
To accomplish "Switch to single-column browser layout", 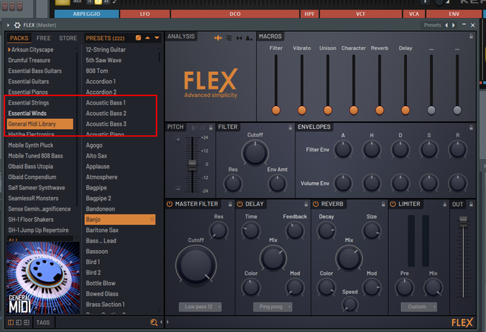I will (x=11, y=322).
